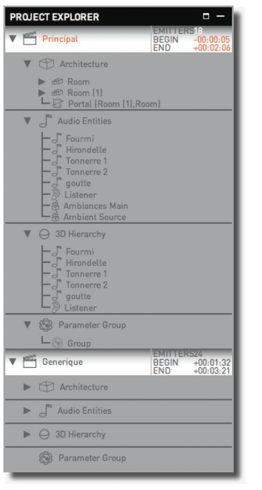This screenshot has width=262, height=490.
Task: Select Hirondelle in the Audio Entities list
Action: (86, 150)
